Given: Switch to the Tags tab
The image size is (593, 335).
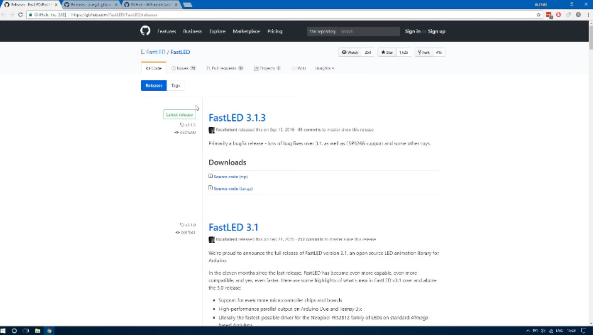Looking at the screenshot, I should pyautogui.click(x=175, y=85).
